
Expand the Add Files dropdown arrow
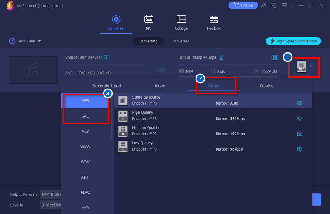point(40,41)
